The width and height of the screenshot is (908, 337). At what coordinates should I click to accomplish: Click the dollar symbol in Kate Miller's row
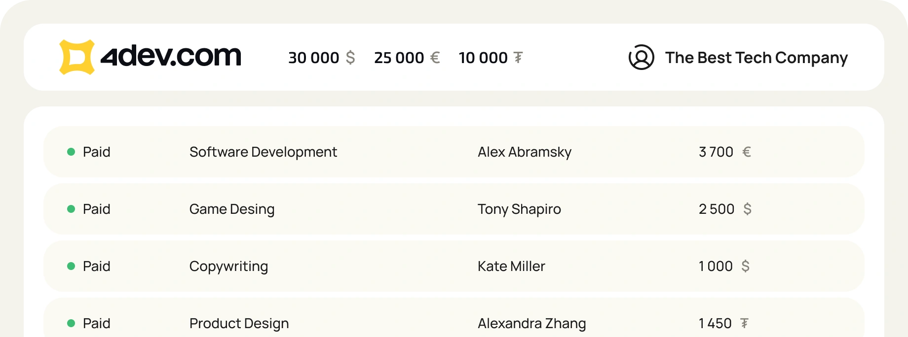pyautogui.click(x=745, y=266)
